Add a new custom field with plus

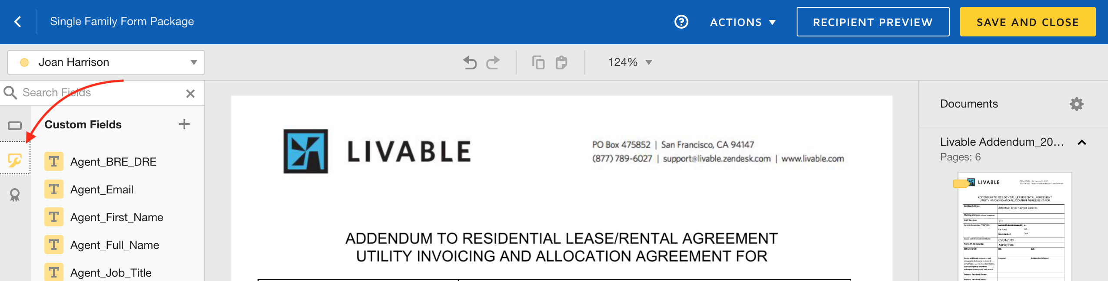pos(184,124)
